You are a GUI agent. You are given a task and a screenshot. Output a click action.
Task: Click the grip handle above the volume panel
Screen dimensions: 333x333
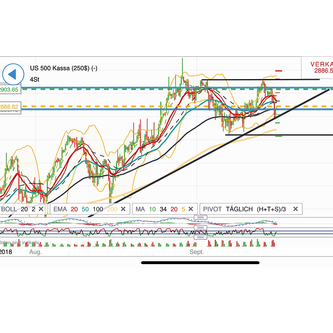200,237
